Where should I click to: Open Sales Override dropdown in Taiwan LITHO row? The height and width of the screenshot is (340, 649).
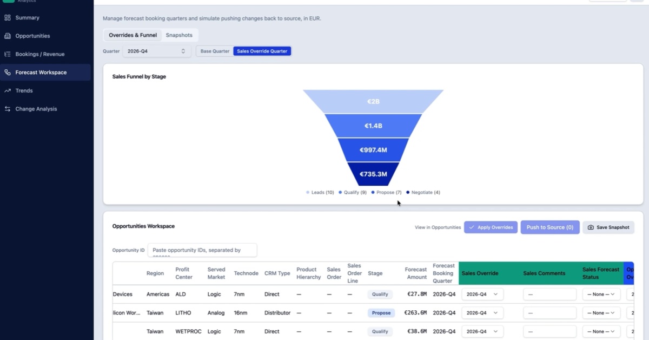482,313
